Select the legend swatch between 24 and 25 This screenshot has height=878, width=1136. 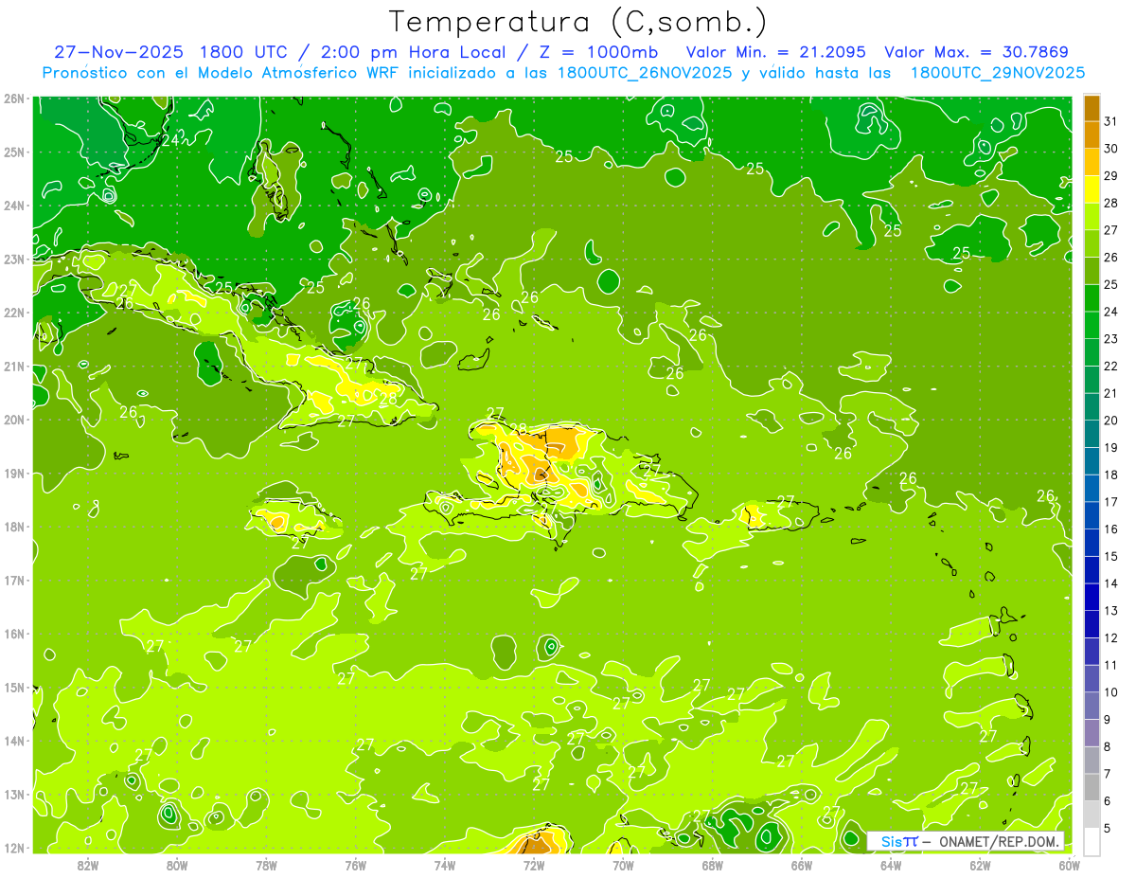[1092, 298]
